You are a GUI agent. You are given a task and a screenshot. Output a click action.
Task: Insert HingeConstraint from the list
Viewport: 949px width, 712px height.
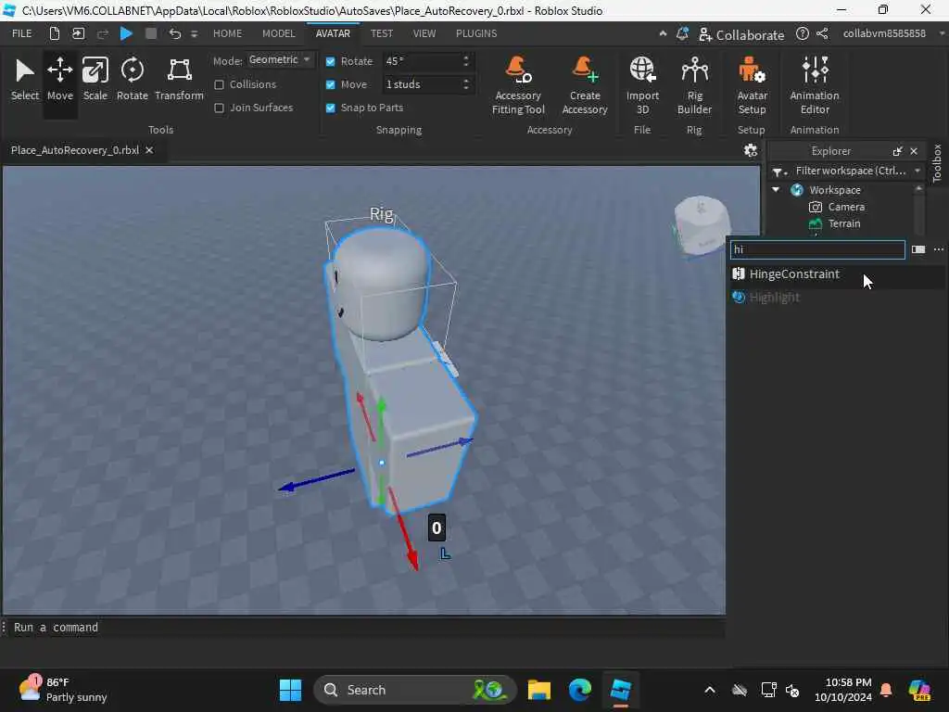pos(837,274)
